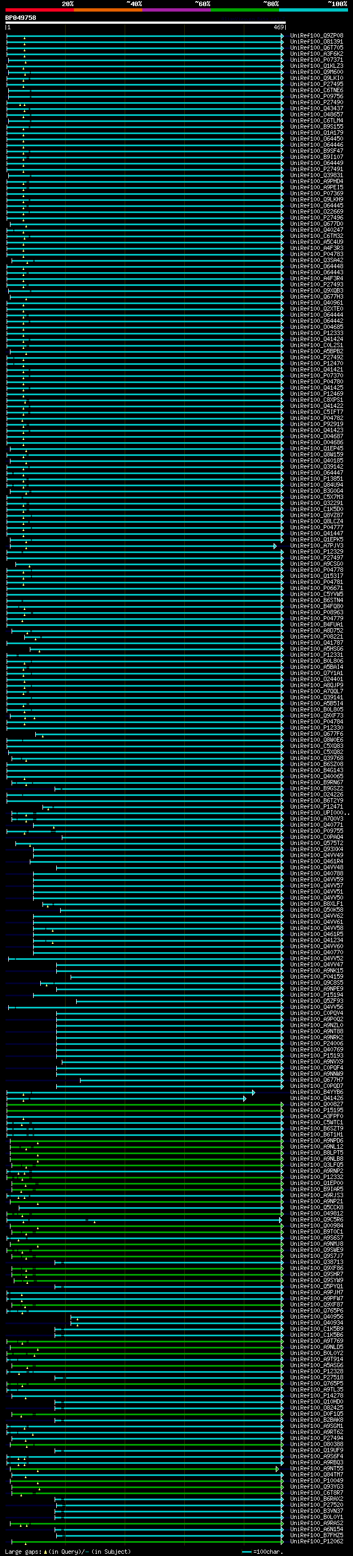
Task: Select the UniRef100_Q5ZF93 label
Action: [x=317, y=1001]
